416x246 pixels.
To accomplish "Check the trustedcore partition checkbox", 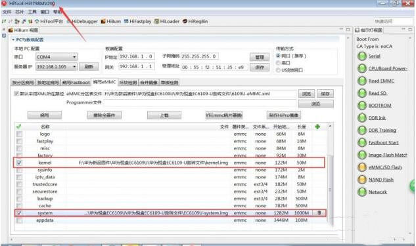I will click(19, 184).
